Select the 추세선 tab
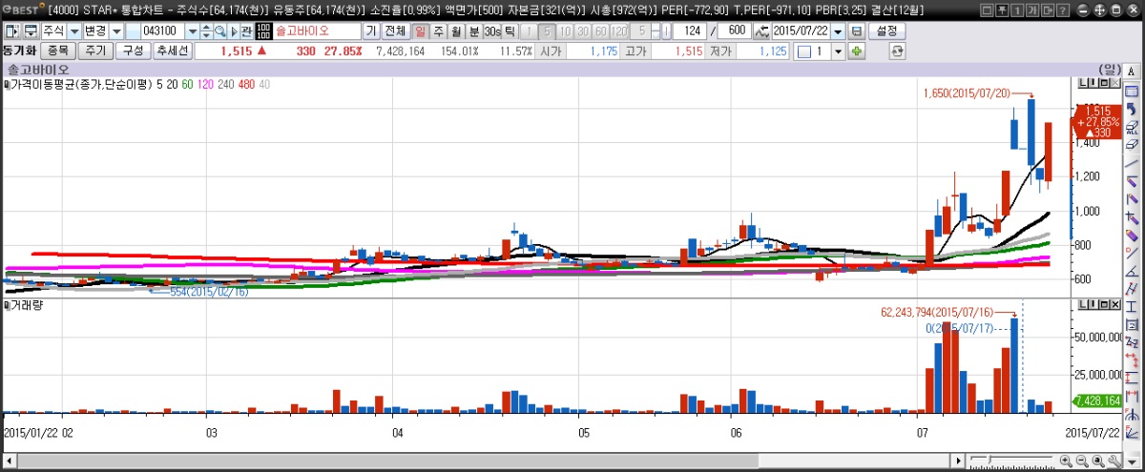 [x=173, y=51]
